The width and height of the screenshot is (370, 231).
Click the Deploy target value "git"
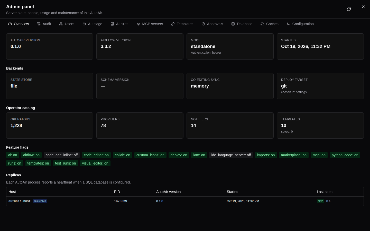tap(284, 86)
